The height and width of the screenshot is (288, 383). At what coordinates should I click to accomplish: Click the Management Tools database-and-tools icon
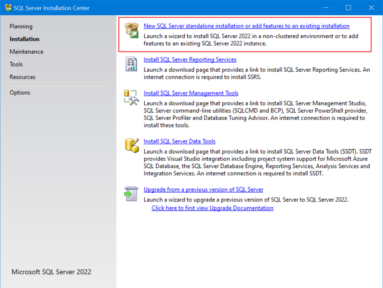click(132, 97)
